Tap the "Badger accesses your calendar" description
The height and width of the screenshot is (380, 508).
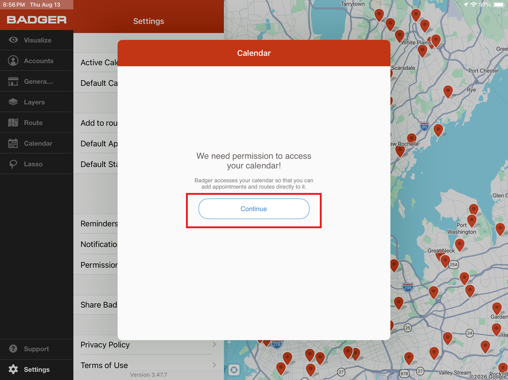click(254, 183)
